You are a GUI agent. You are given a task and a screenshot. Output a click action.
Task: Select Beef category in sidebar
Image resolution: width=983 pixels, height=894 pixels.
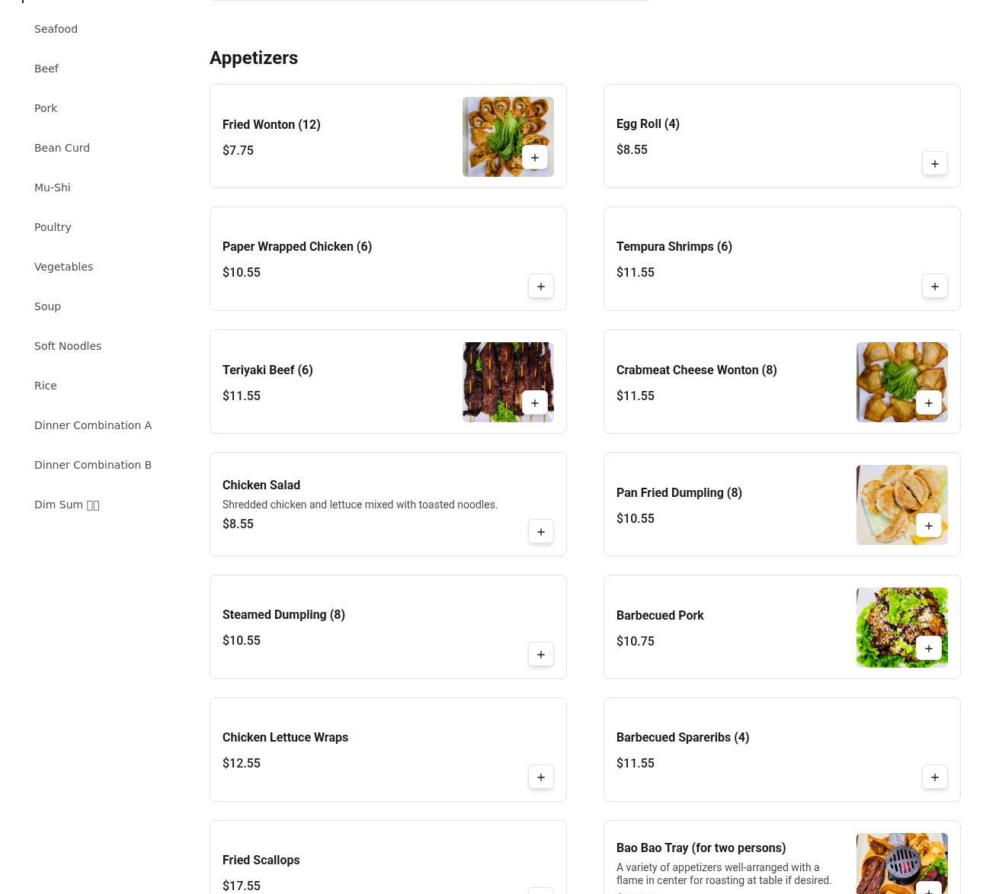[46, 69]
